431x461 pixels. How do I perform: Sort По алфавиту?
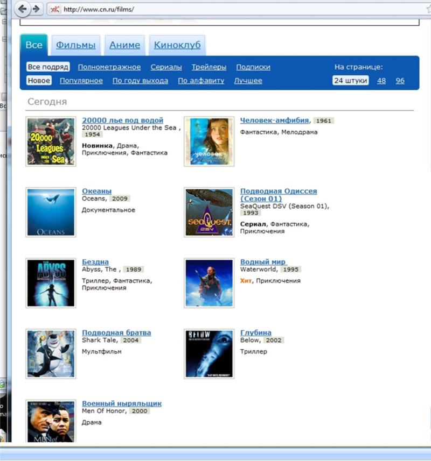click(x=201, y=81)
